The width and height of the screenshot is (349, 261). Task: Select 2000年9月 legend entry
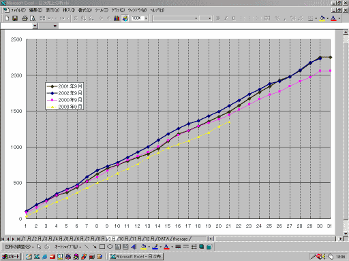pyautogui.click(x=64, y=100)
